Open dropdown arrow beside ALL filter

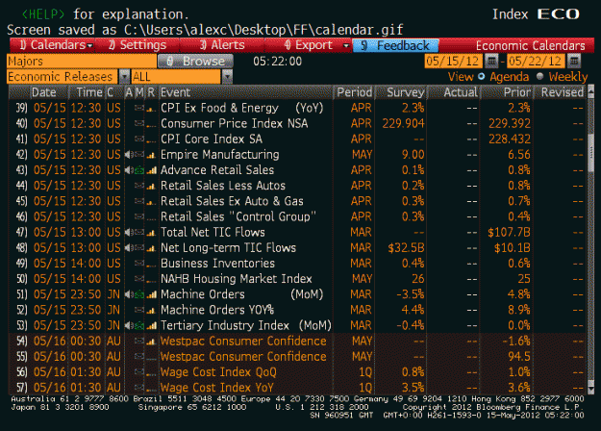227,77
